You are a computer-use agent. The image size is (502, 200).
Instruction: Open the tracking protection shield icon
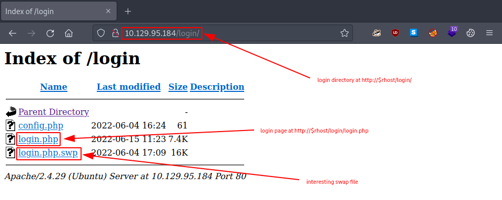point(101,33)
